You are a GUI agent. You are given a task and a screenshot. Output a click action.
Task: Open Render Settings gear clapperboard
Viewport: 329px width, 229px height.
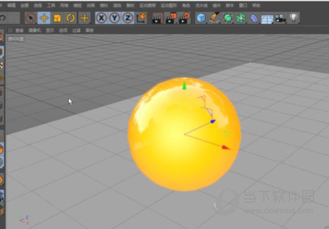click(184, 18)
